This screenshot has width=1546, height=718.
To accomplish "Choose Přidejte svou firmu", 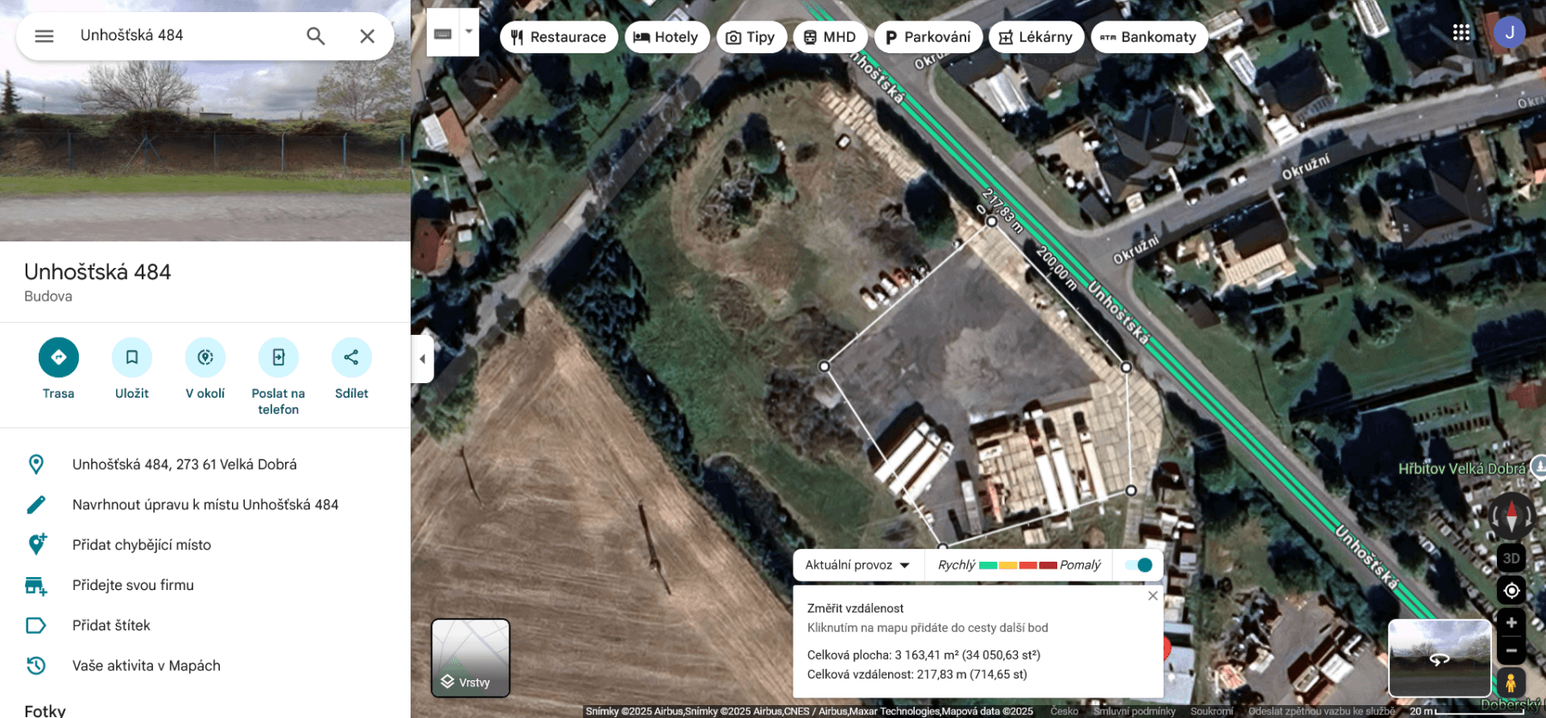I will (x=133, y=586).
